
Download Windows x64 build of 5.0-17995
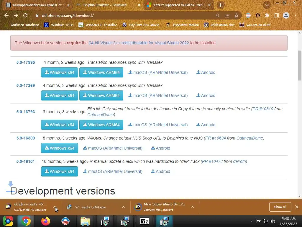pyautogui.click(x=60, y=73)
